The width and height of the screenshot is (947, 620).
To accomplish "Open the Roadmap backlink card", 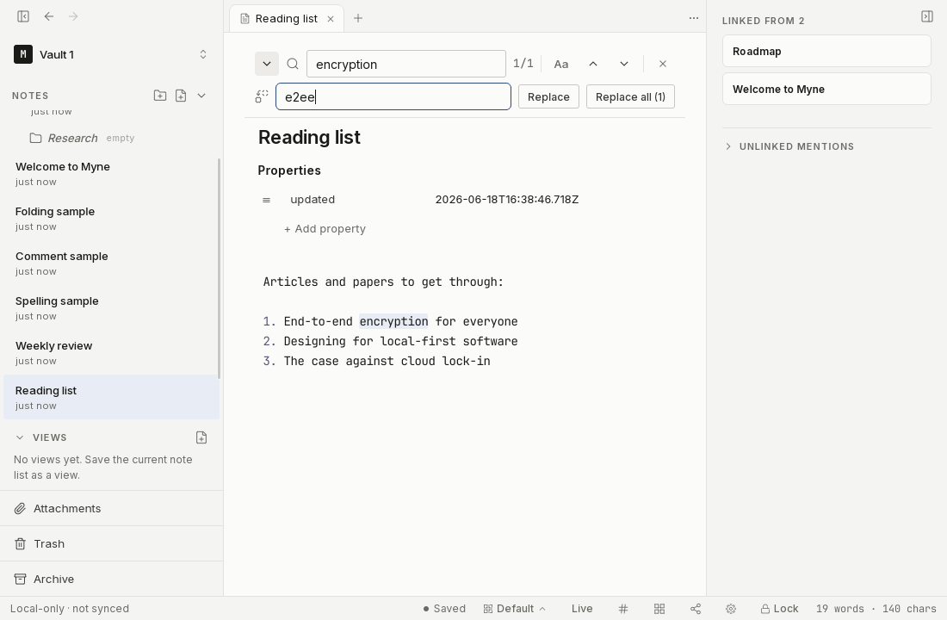I will pyautogui.click(x=826, y=52).
